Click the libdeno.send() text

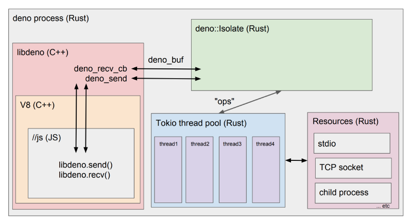pos(85,165)
